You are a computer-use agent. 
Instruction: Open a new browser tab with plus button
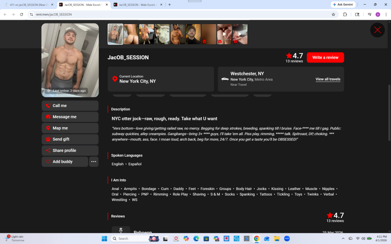[169, 5]
